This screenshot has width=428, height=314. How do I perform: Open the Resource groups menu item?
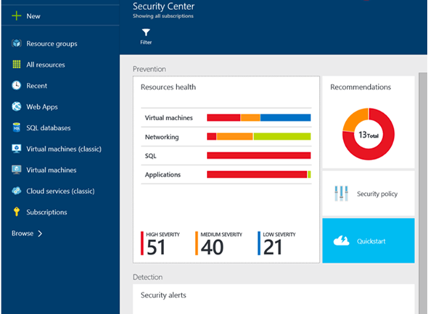tap(52, 44)
